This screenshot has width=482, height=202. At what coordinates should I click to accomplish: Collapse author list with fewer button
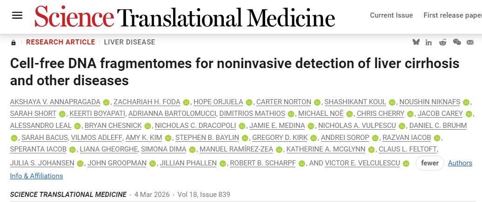(430, 163)
